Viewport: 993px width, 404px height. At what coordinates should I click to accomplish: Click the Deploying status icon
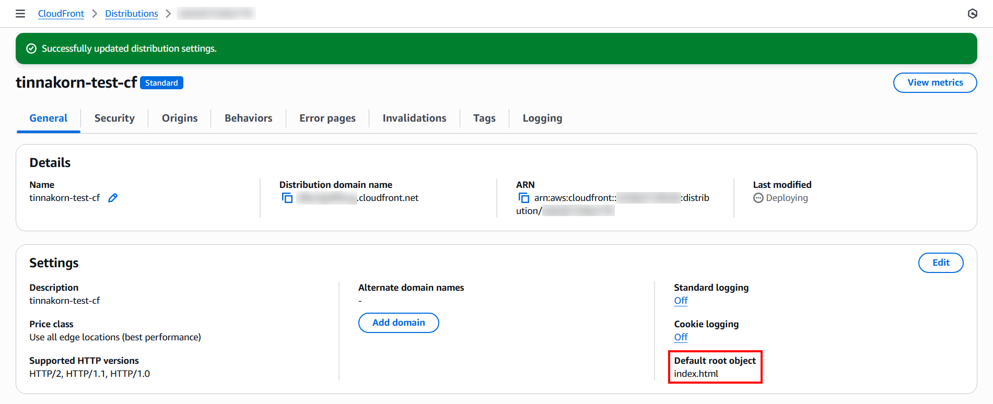pos(758,198)
